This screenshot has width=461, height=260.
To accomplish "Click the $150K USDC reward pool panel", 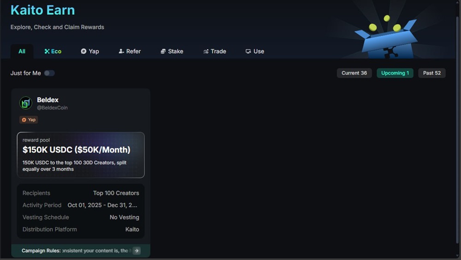I will pyautogui.click(x=81, y=155).
